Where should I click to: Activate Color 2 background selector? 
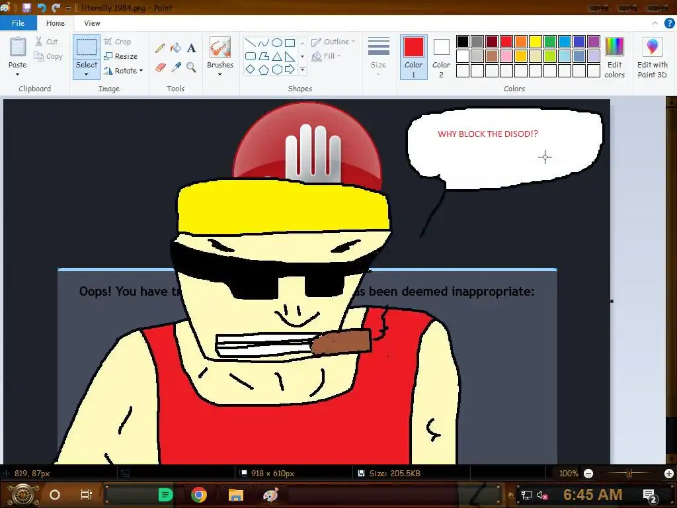click(x=441, y=57)
